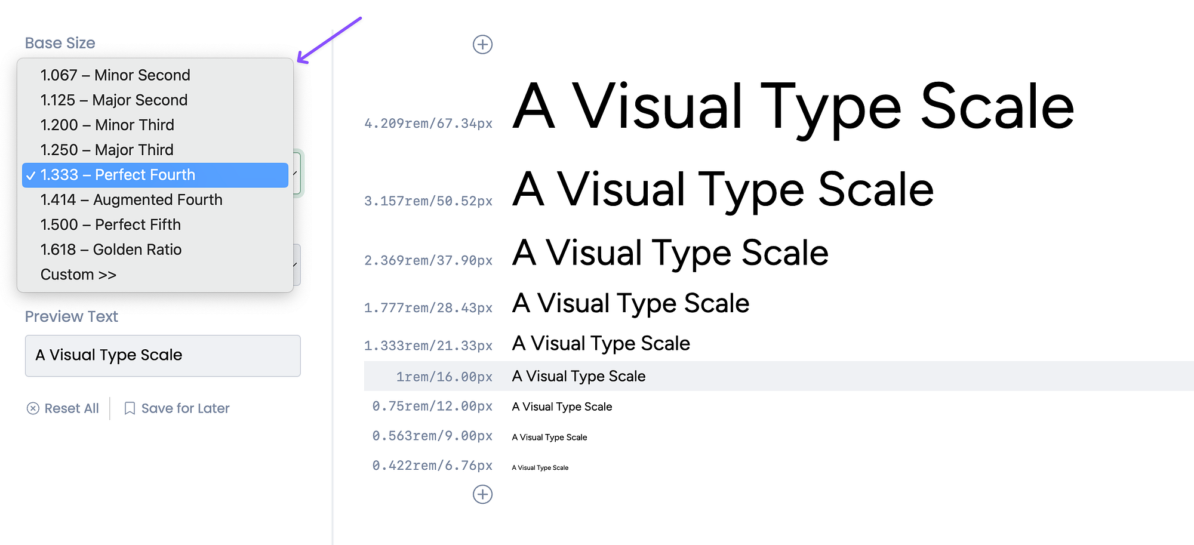Click the plus icon above the 4.209rem row

[x=482, y=44]
